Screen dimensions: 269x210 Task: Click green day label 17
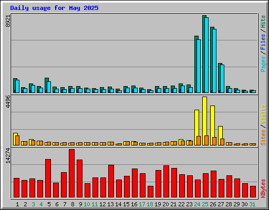142,204
